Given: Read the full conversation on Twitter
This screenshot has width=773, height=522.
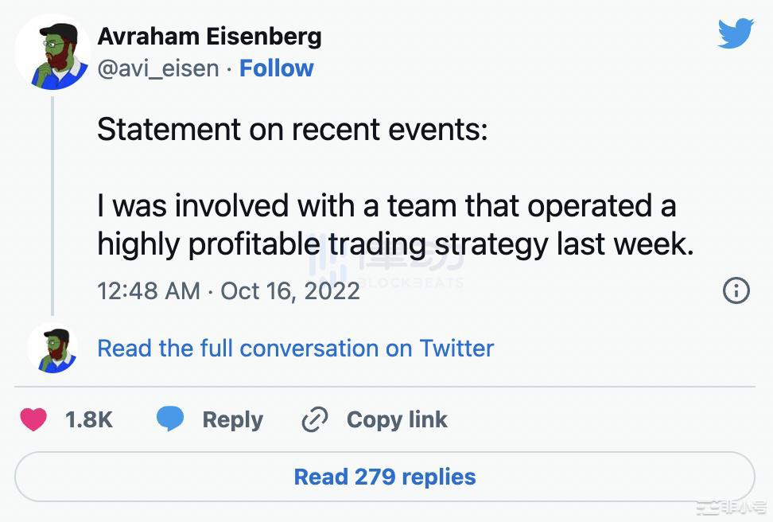Looking at the screenshot, I should coord(295,349).
